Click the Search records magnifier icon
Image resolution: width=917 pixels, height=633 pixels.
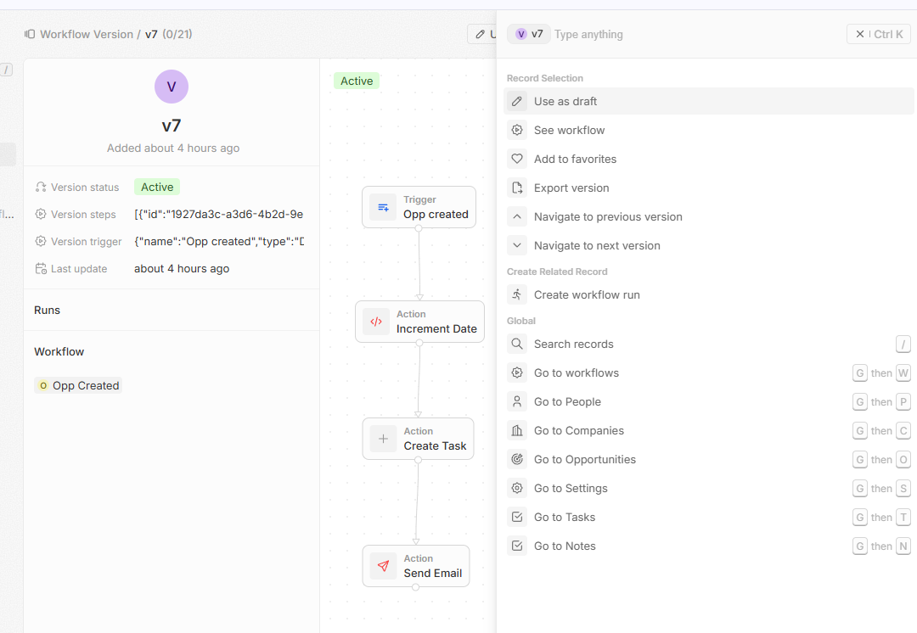click(x=517, y=344)
